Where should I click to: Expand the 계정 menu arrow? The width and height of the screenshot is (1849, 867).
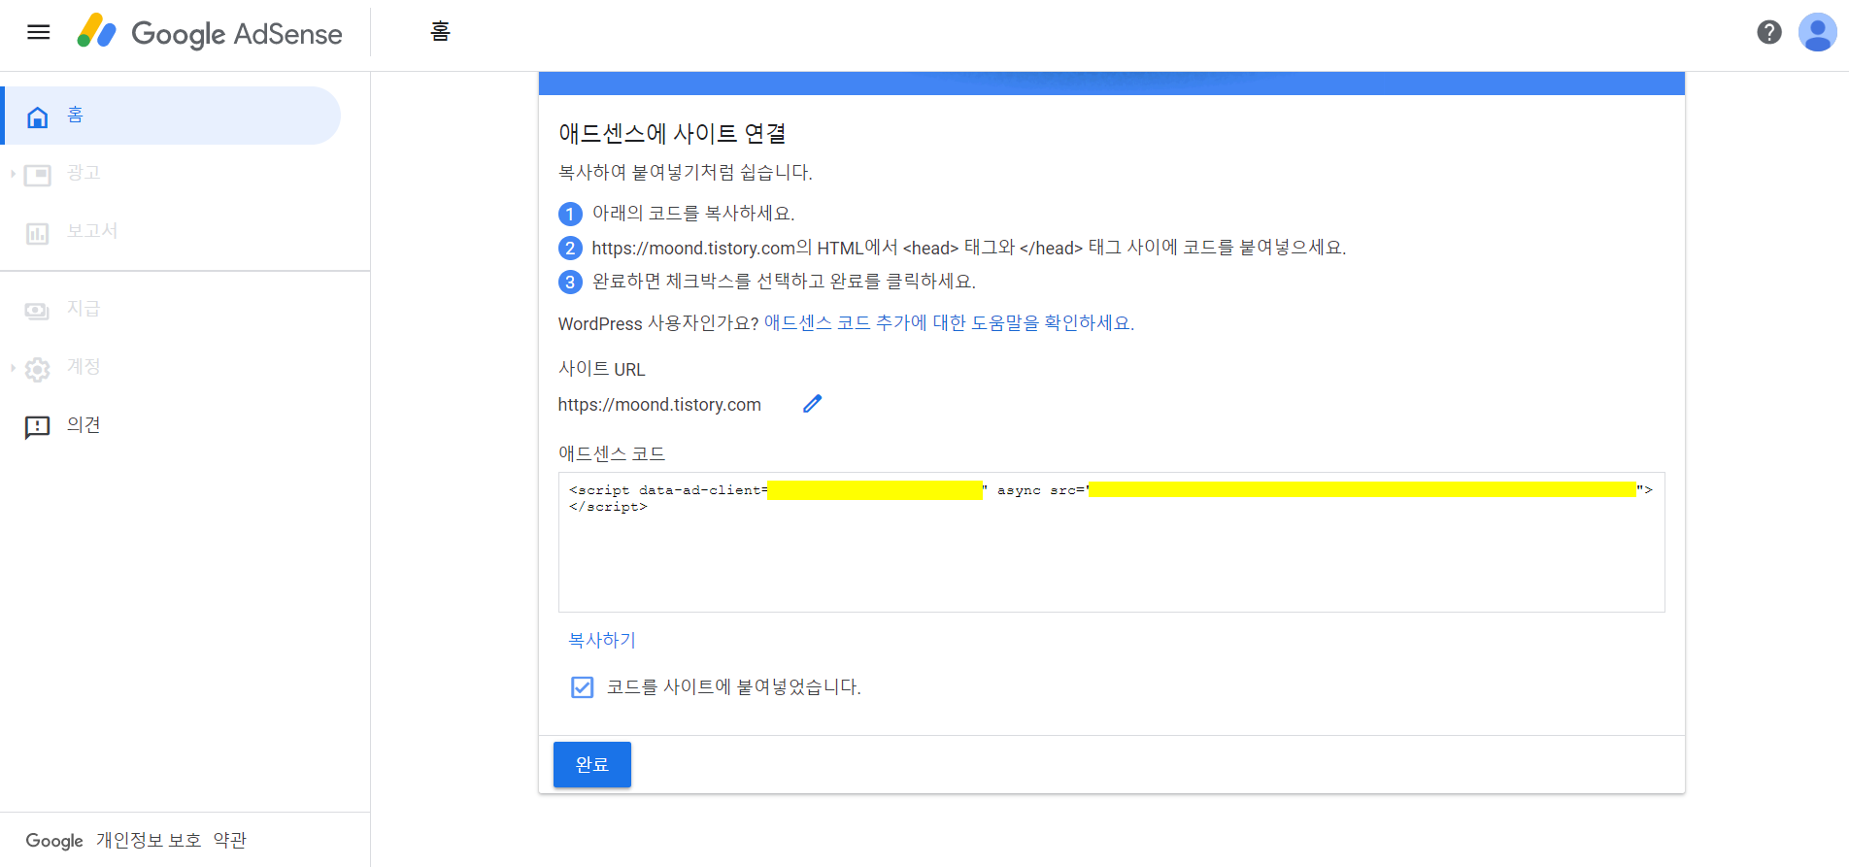click(x=13, y=368)
